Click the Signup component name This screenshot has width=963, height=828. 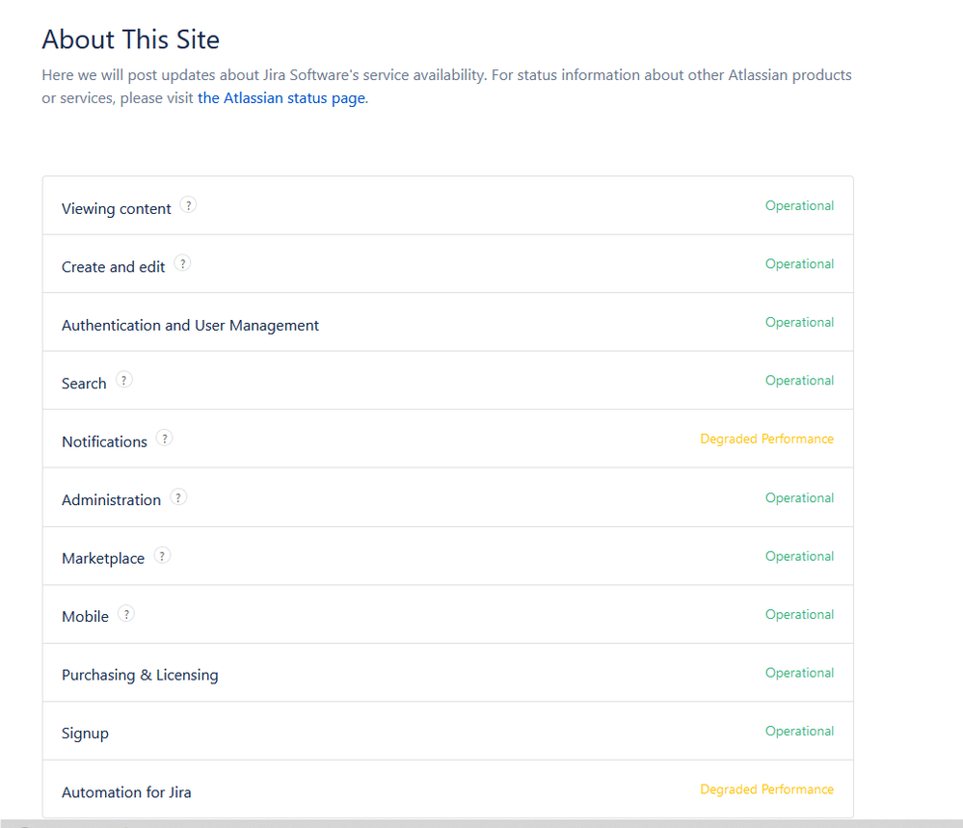(x=85, y=735)
